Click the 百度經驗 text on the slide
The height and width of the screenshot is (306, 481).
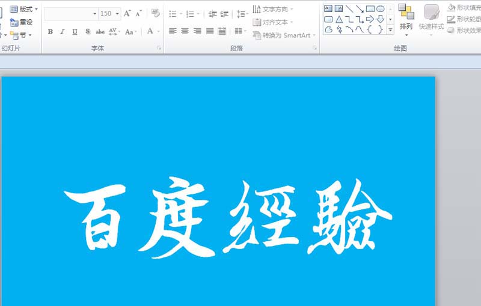tap(228, 218)
